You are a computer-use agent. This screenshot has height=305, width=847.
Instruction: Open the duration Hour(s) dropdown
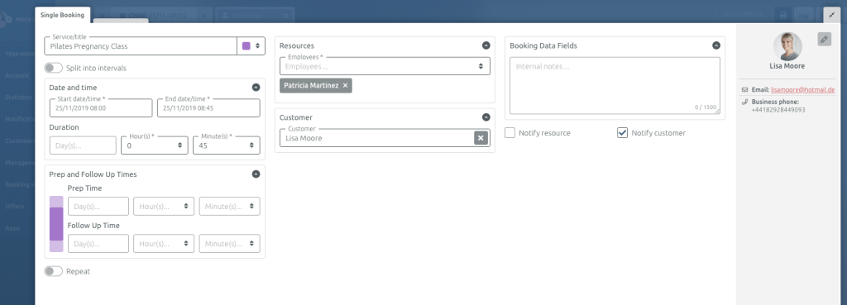(x=155, y=145)
